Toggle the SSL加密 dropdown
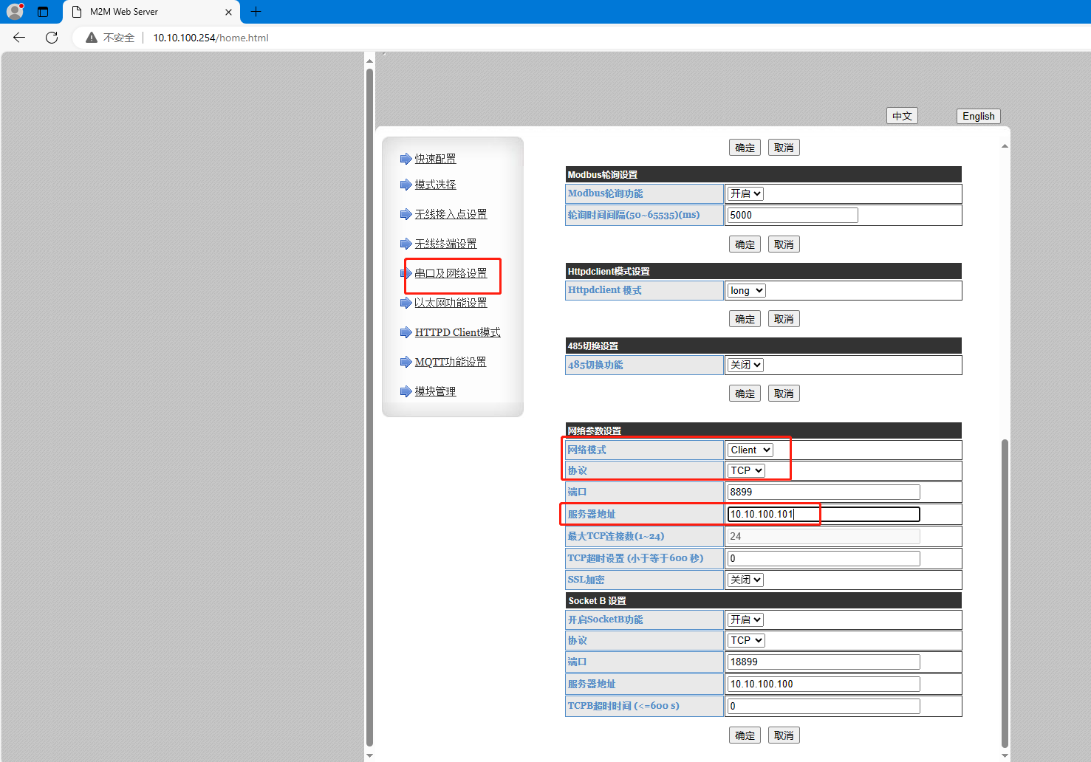The height and width of the screenshot is (762, 1091). [x=745, y=580]
